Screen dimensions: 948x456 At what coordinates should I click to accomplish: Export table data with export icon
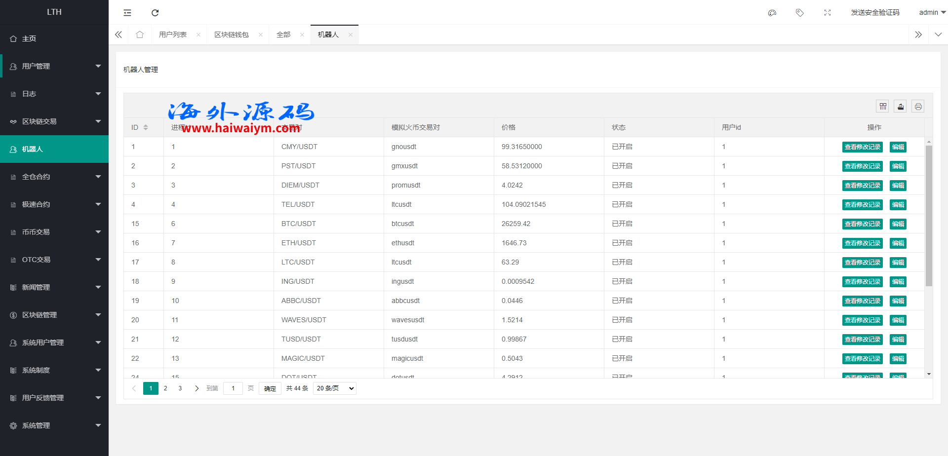[x=901, y=106]
